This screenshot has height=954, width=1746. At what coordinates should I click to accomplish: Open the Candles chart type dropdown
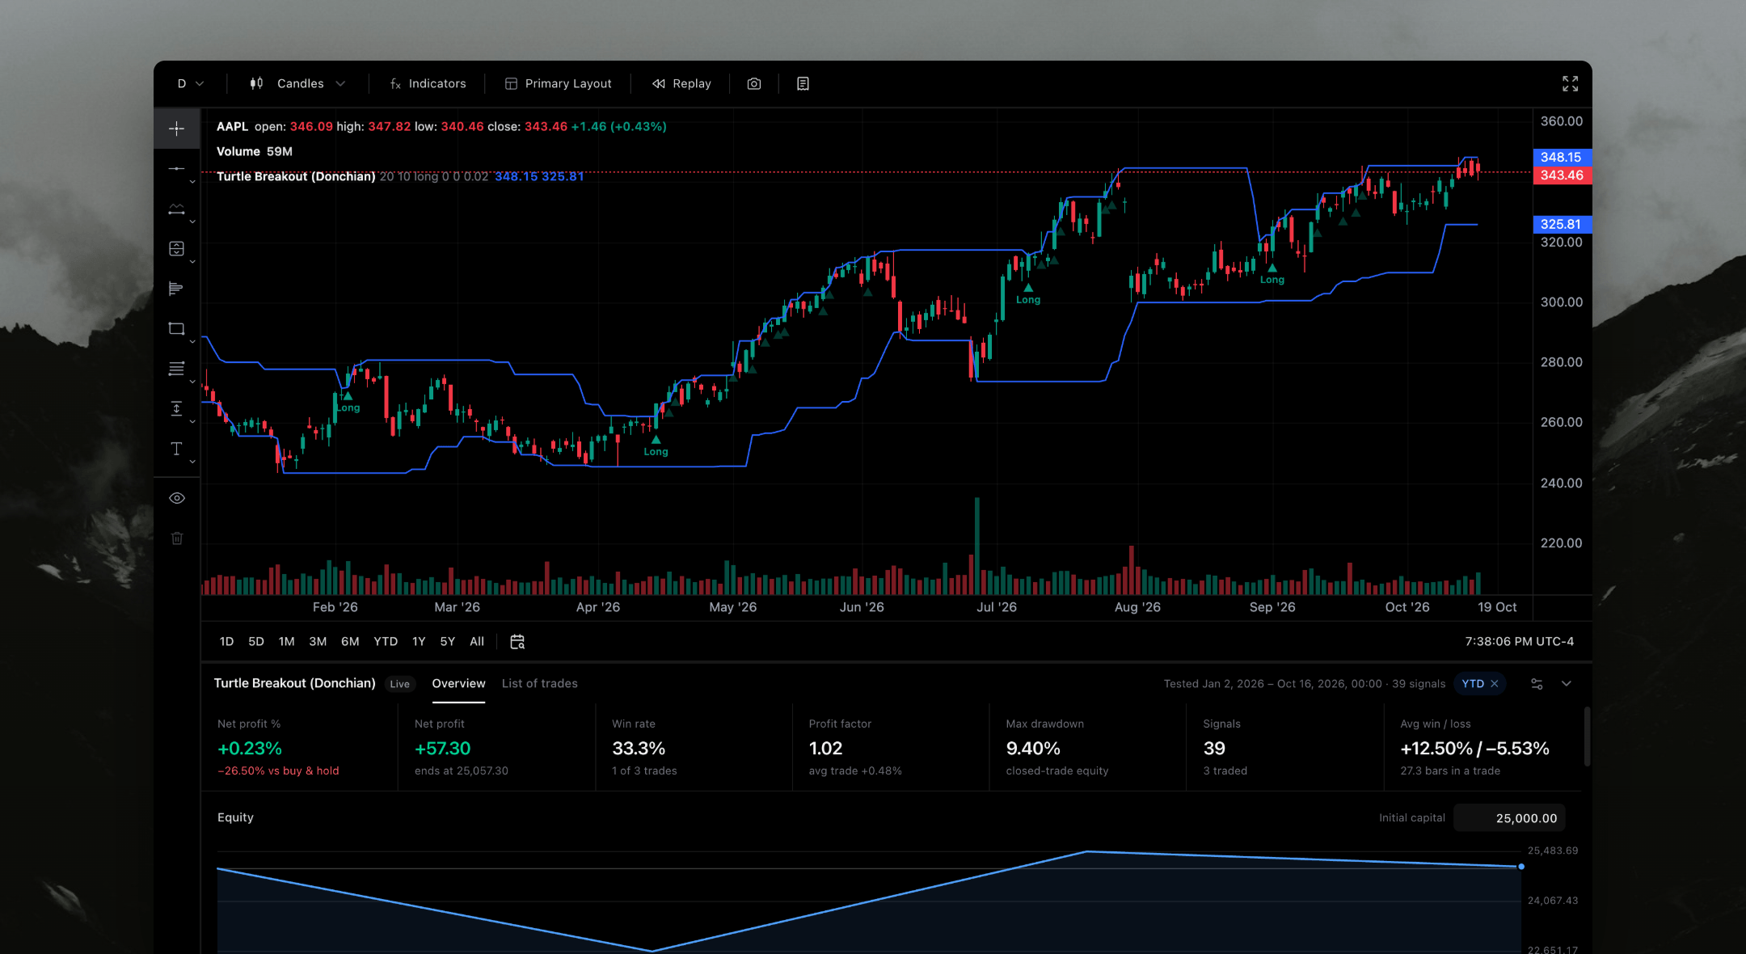297,83
